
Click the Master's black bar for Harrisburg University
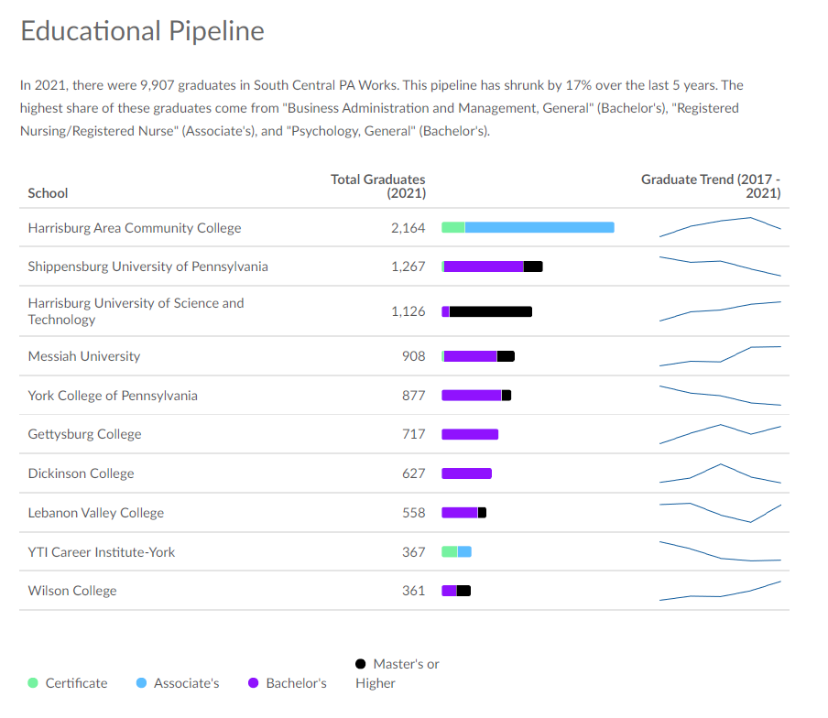(491, 311)
